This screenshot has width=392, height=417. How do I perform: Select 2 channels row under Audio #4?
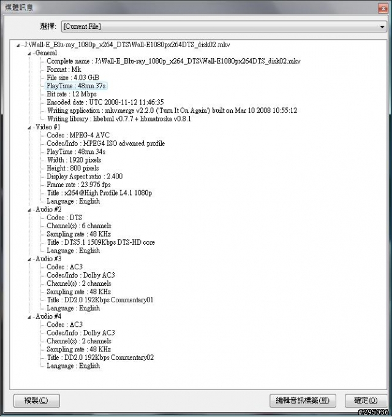[79, 342]
